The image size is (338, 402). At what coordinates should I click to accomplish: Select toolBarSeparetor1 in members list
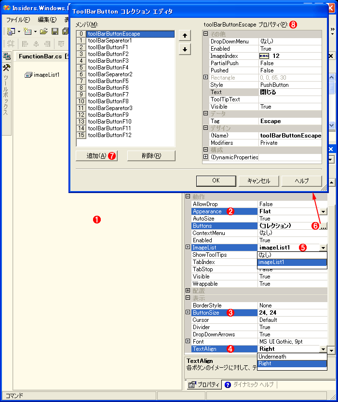(x=130, y=41)
